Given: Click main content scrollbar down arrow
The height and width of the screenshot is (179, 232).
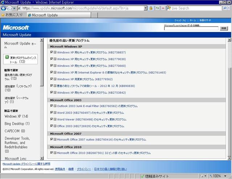Looking at the screenshot, I should (x=229, y=158).
